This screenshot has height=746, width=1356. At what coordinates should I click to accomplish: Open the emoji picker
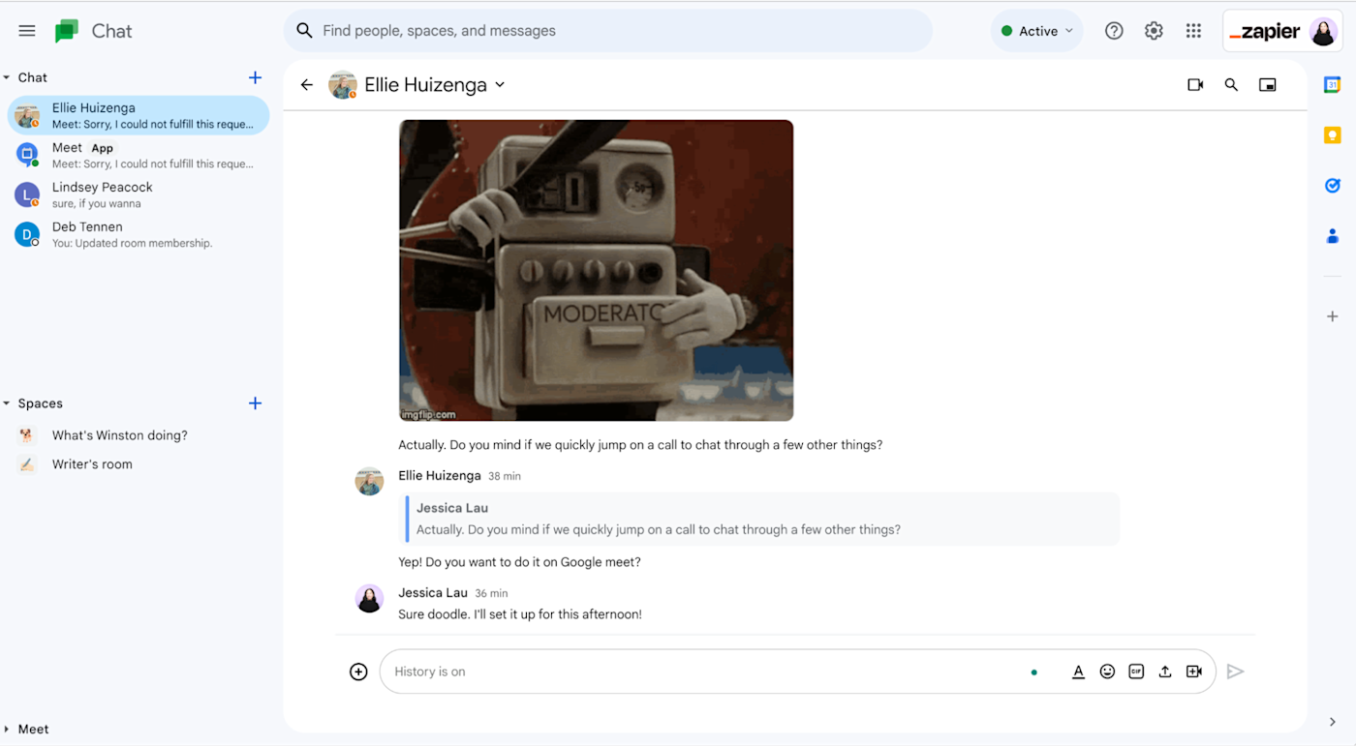1107,671
